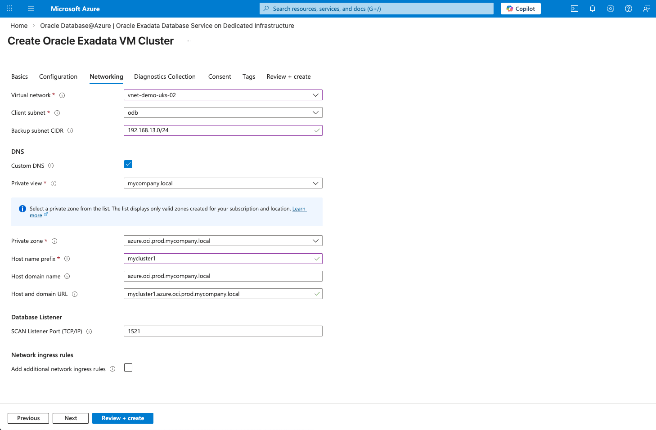The image size is (656, 430).
Task: Open the portal hamburger menu
Action: click(31, 8)
